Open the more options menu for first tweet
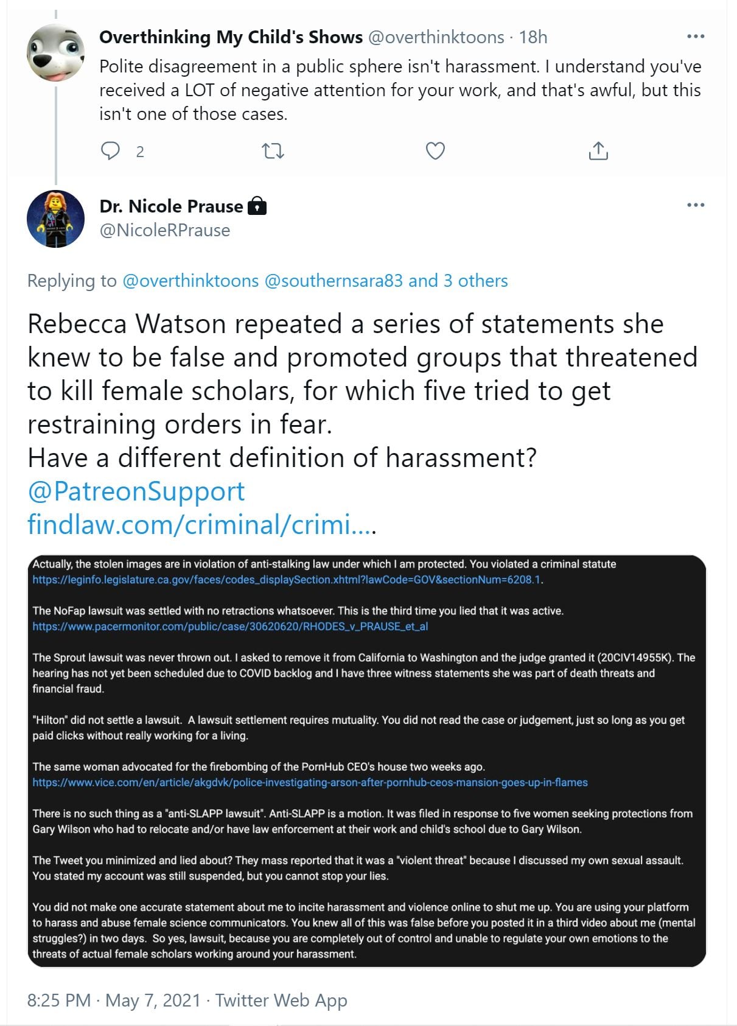 click(695, 37)
